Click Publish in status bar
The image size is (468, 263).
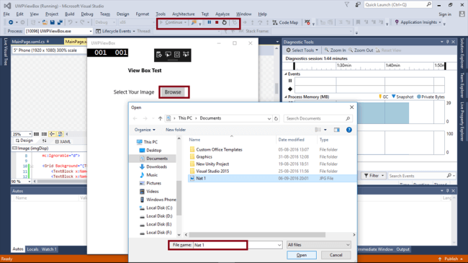pyautogui.click(x=451, y=259)
